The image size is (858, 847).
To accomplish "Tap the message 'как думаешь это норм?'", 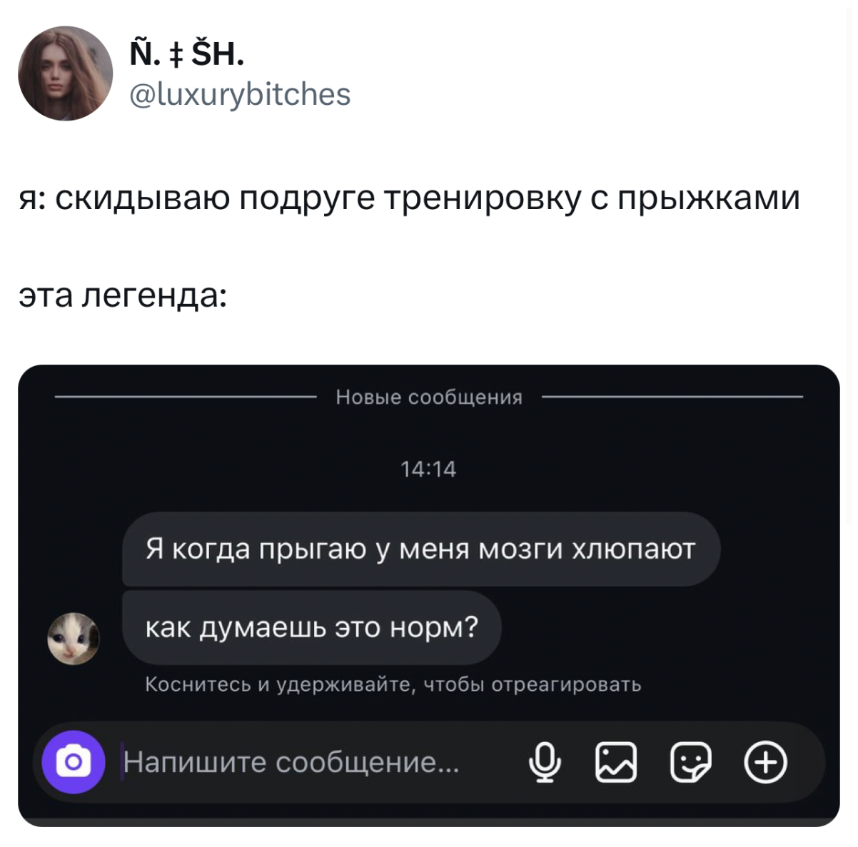I will (312, 627).
